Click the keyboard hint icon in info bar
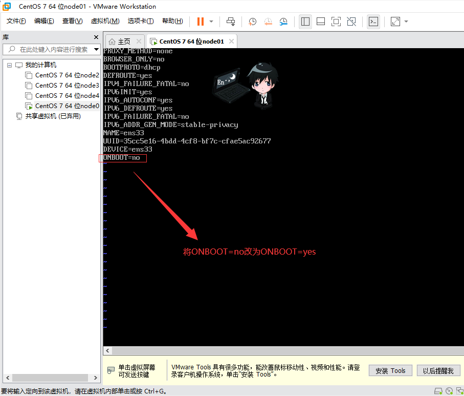This screenshot has width=464, height=396. [x=111, y=370]
